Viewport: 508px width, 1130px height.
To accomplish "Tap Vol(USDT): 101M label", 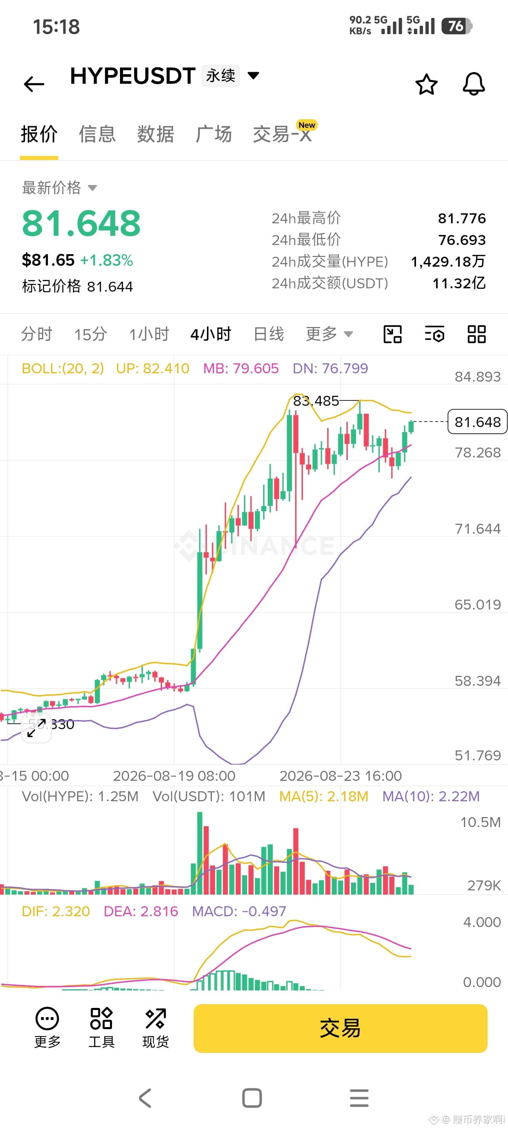I will point(209,796).
